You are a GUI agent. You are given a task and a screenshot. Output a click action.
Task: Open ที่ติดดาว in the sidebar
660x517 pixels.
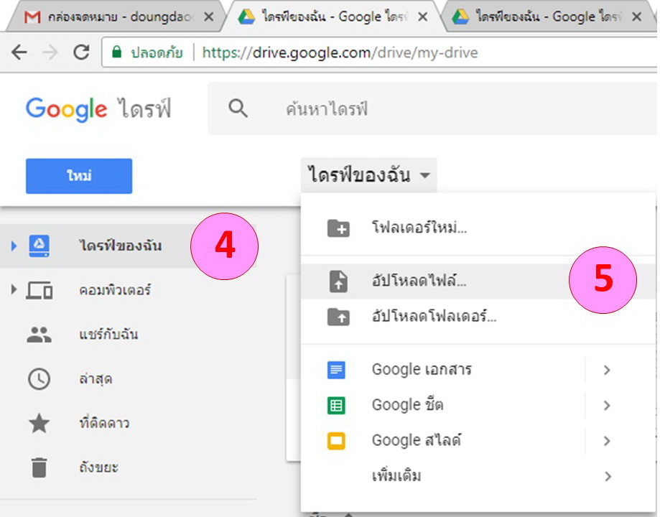click(x=128, y=423)
